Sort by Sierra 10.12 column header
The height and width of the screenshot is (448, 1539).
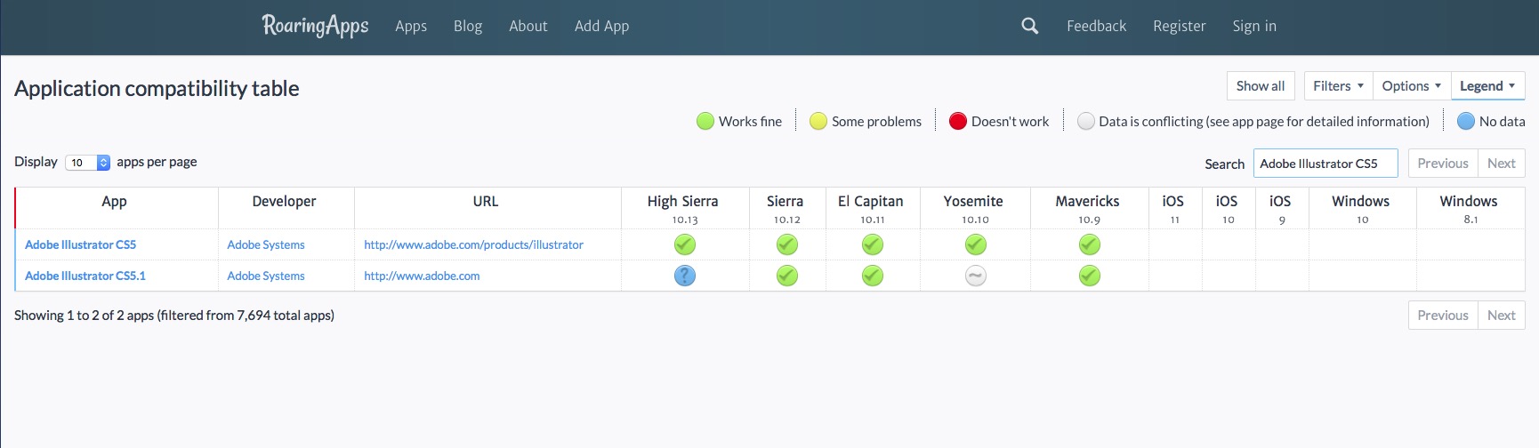pyautogui.click(x=786, y=208)
